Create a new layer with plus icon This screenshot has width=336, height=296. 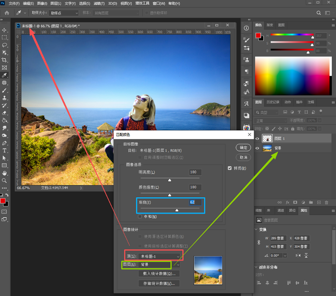click(319, 202)
